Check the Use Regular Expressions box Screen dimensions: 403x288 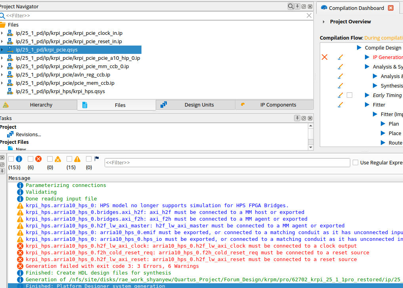click(x=355, y=162)
